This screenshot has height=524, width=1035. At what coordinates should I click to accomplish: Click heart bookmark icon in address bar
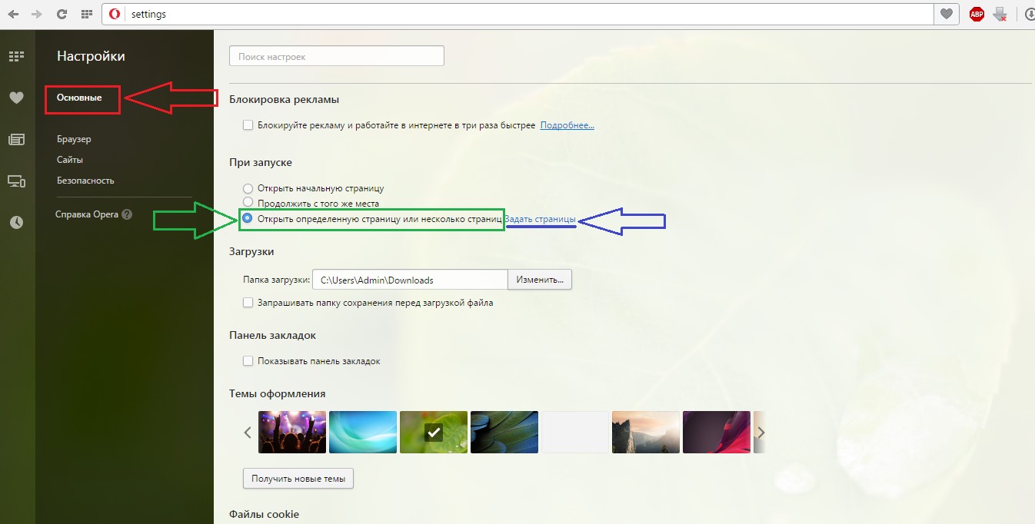(947, 14)
